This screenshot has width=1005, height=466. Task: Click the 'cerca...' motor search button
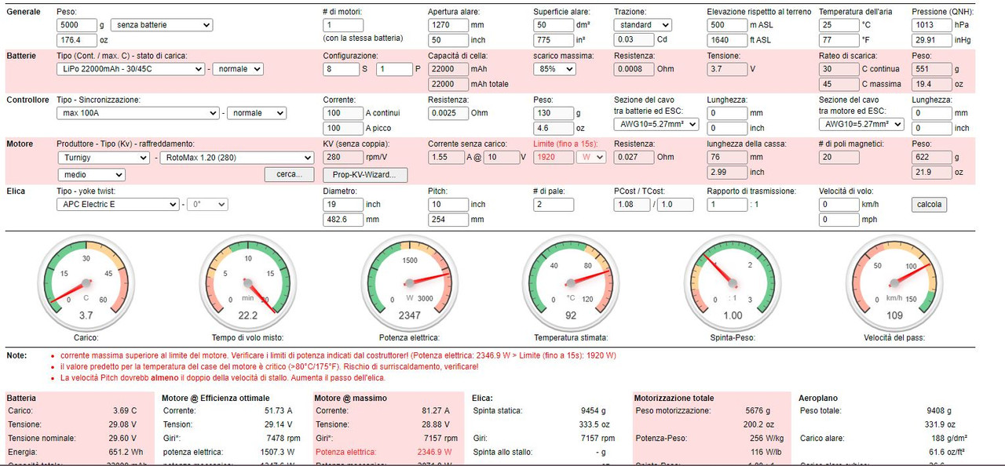pos(289,174)
